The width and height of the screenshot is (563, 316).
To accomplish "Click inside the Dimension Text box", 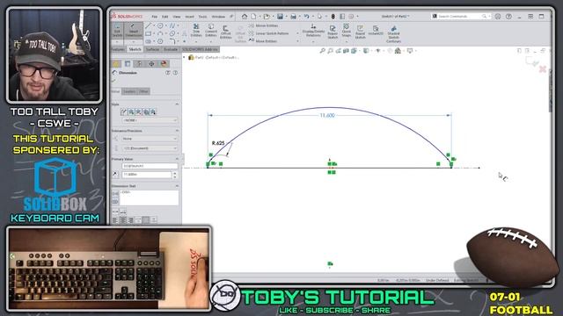I will point(150,197).
